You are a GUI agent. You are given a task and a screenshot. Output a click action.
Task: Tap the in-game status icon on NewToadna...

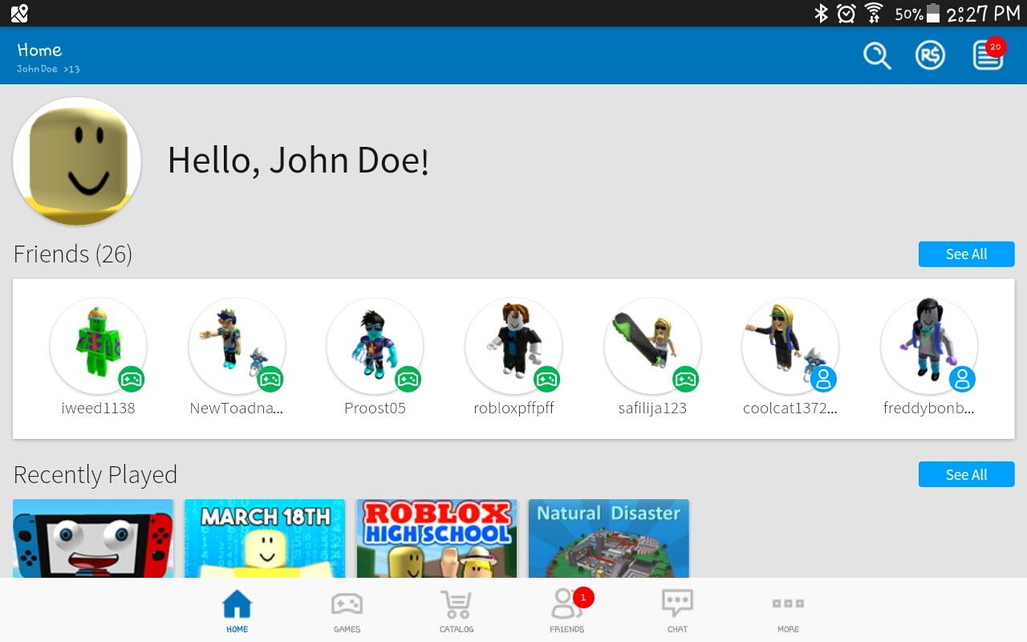pyautogui.click(x=270, y=379)
